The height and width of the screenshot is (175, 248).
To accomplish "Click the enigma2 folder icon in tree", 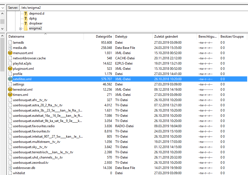I will (26, 28).
